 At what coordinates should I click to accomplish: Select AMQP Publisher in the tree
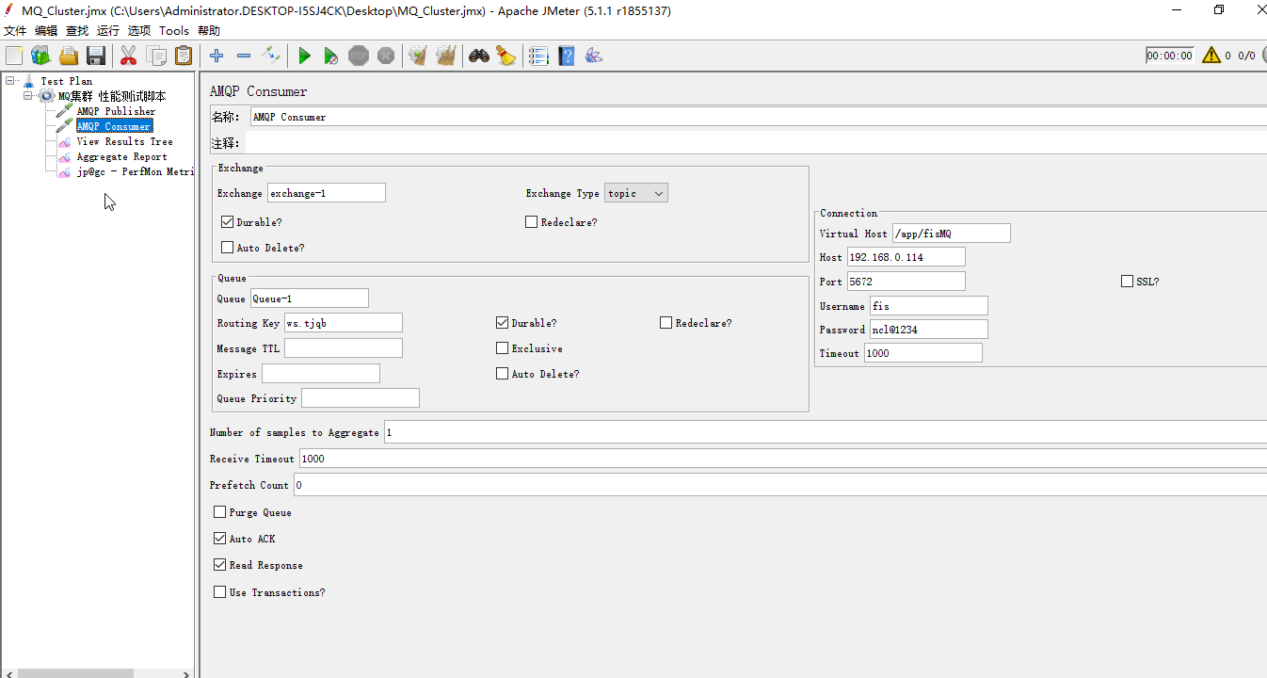pyautogui.click(x=116, y=111)
